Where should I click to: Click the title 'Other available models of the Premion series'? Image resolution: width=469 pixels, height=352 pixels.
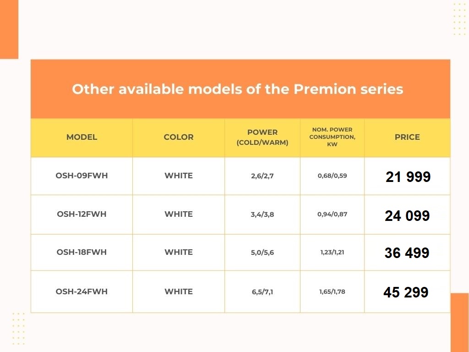click(237, 89)
